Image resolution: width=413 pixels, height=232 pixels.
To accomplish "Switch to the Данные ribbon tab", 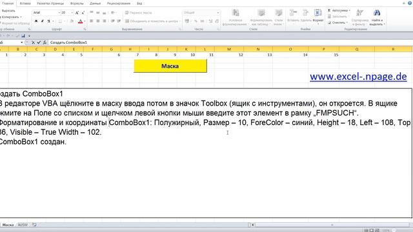I will pyautogui.click(x=95, y=3).
